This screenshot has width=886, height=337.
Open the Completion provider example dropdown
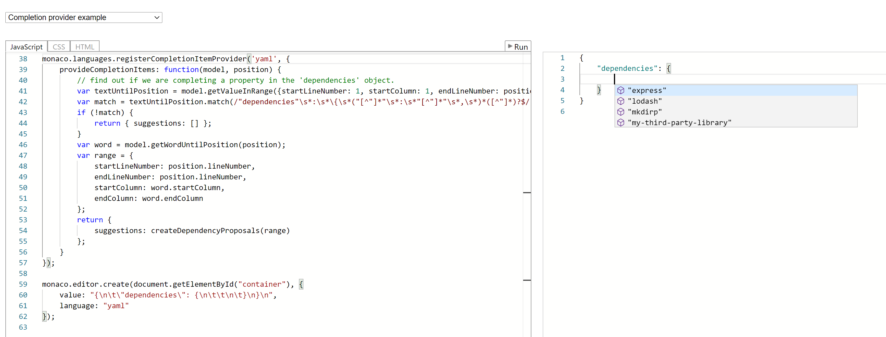coord(84,18)
